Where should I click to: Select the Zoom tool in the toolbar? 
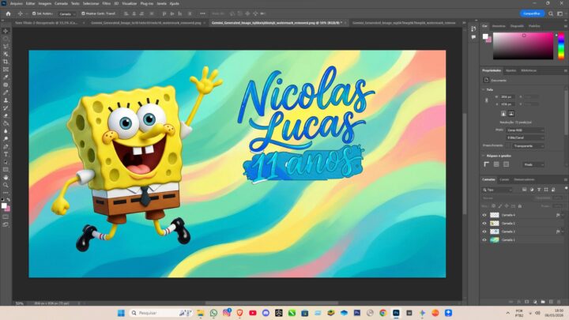[x=6, y=185]
